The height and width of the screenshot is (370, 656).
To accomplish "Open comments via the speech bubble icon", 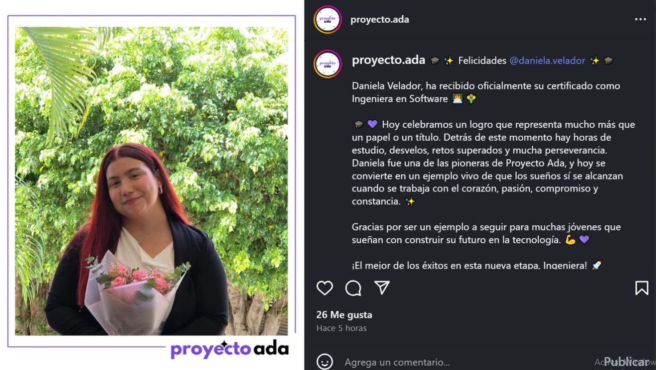I will 353,288.
